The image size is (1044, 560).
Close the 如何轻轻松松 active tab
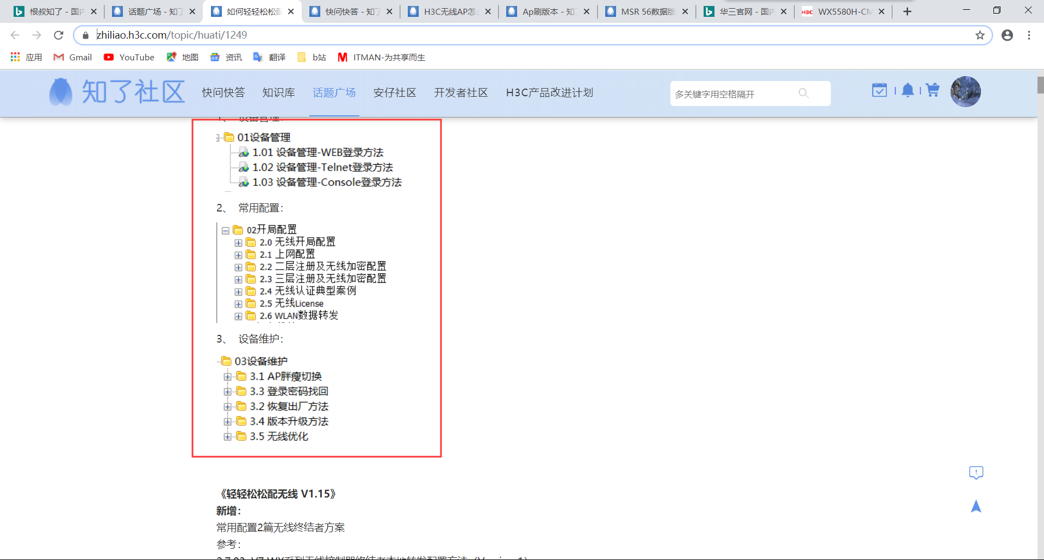(291, 11)
